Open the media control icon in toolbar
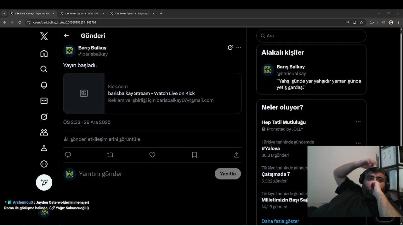403x226 pixels. coord(383,22)
